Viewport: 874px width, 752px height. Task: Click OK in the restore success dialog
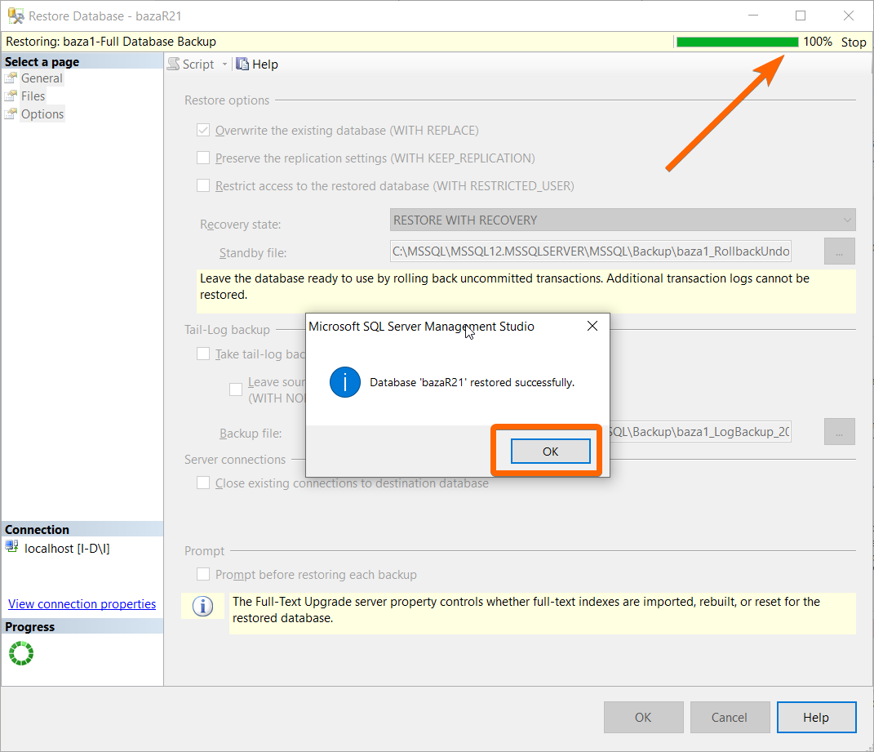point(550,452)
